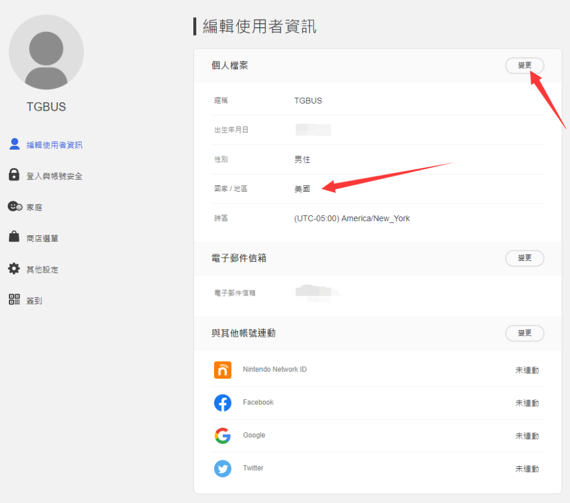
Task: Click the 國家 / 地區 field label
Action: pyautogui.click(x=231, y=189)
